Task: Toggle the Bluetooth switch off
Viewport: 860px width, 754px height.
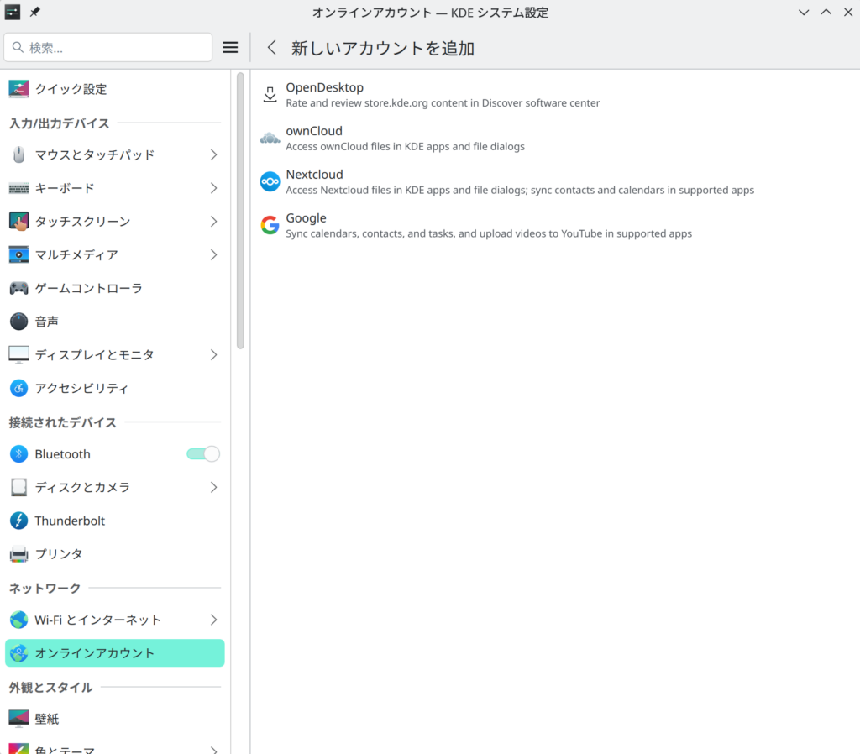Action: point(202,454)
